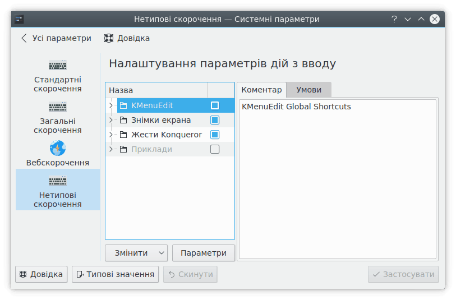Expand the Знімки екрана tree group
Screen dimensions: 456x300
[110, 120]
